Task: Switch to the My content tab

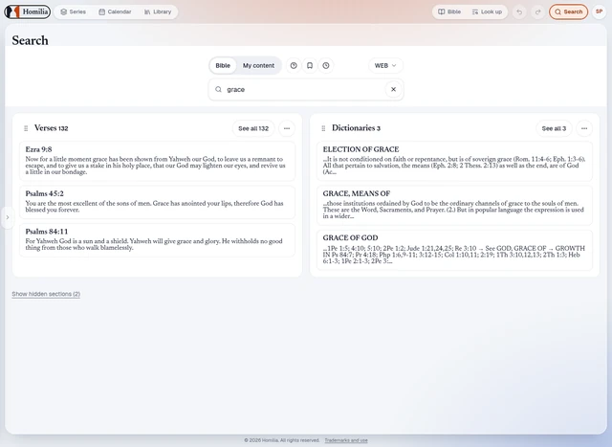Action: (258, 66)
